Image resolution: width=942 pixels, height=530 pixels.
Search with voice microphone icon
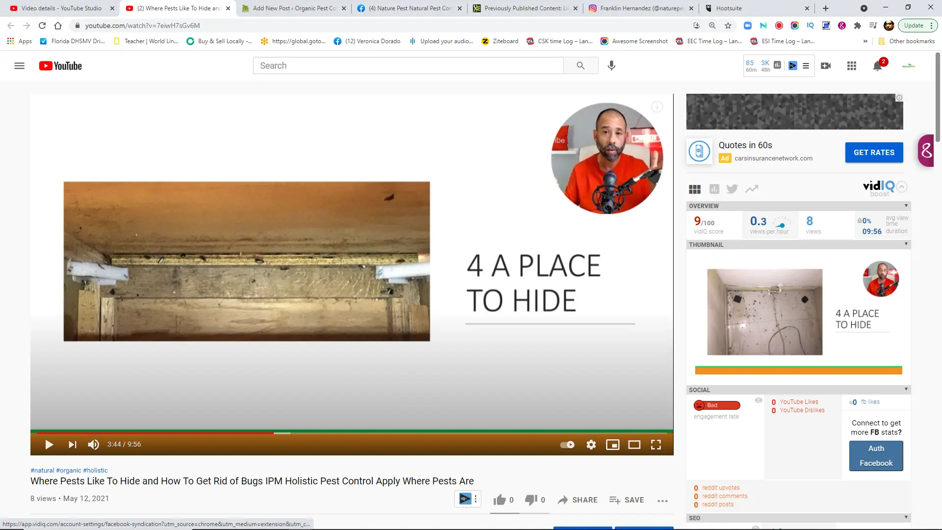(x=611, y=65)
